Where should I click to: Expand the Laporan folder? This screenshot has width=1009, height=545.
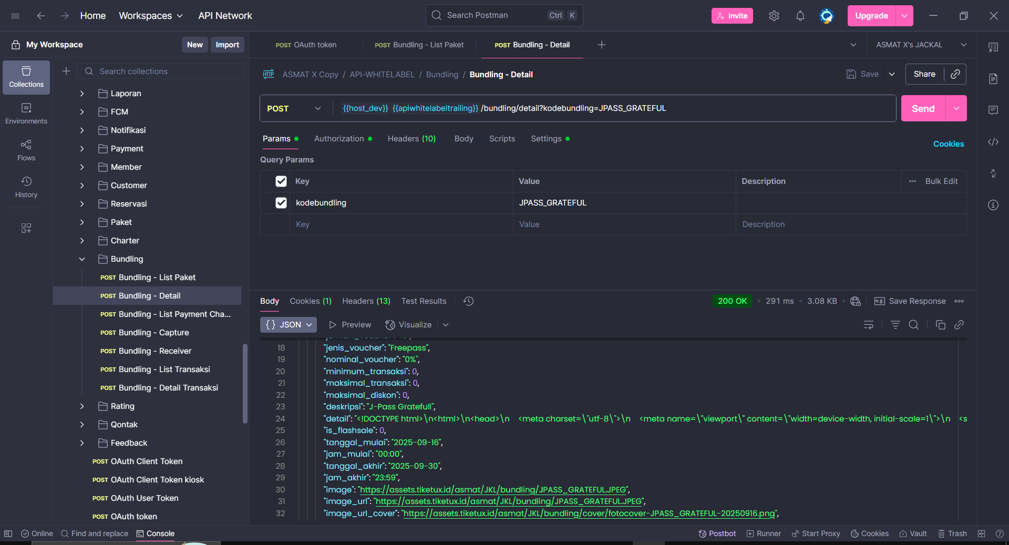(x=82, y=94)
